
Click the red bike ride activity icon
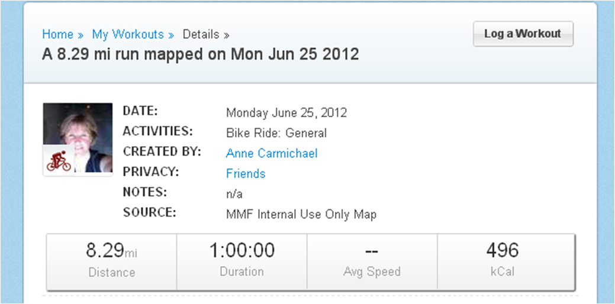click(x=59, y=161)
